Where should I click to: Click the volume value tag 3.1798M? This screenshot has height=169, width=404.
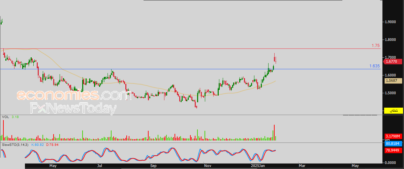point(393,136)
